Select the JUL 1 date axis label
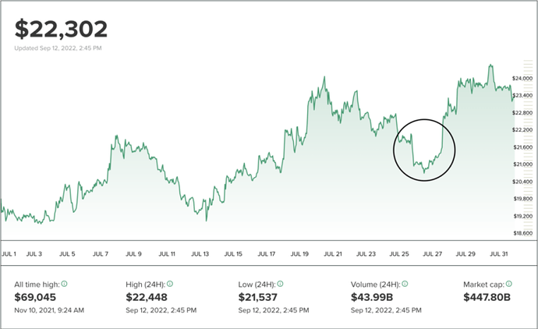This screenshot has width=538, height=329. click(9, 253)
